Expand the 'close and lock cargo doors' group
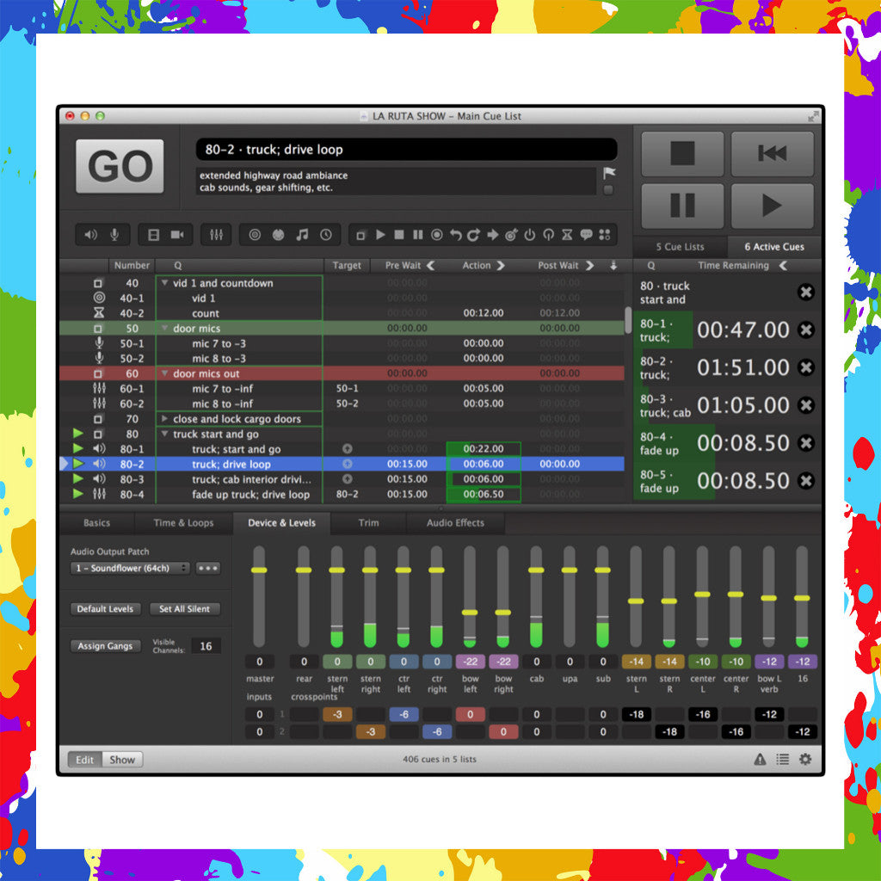881x881 pixels. pos(166,419)
